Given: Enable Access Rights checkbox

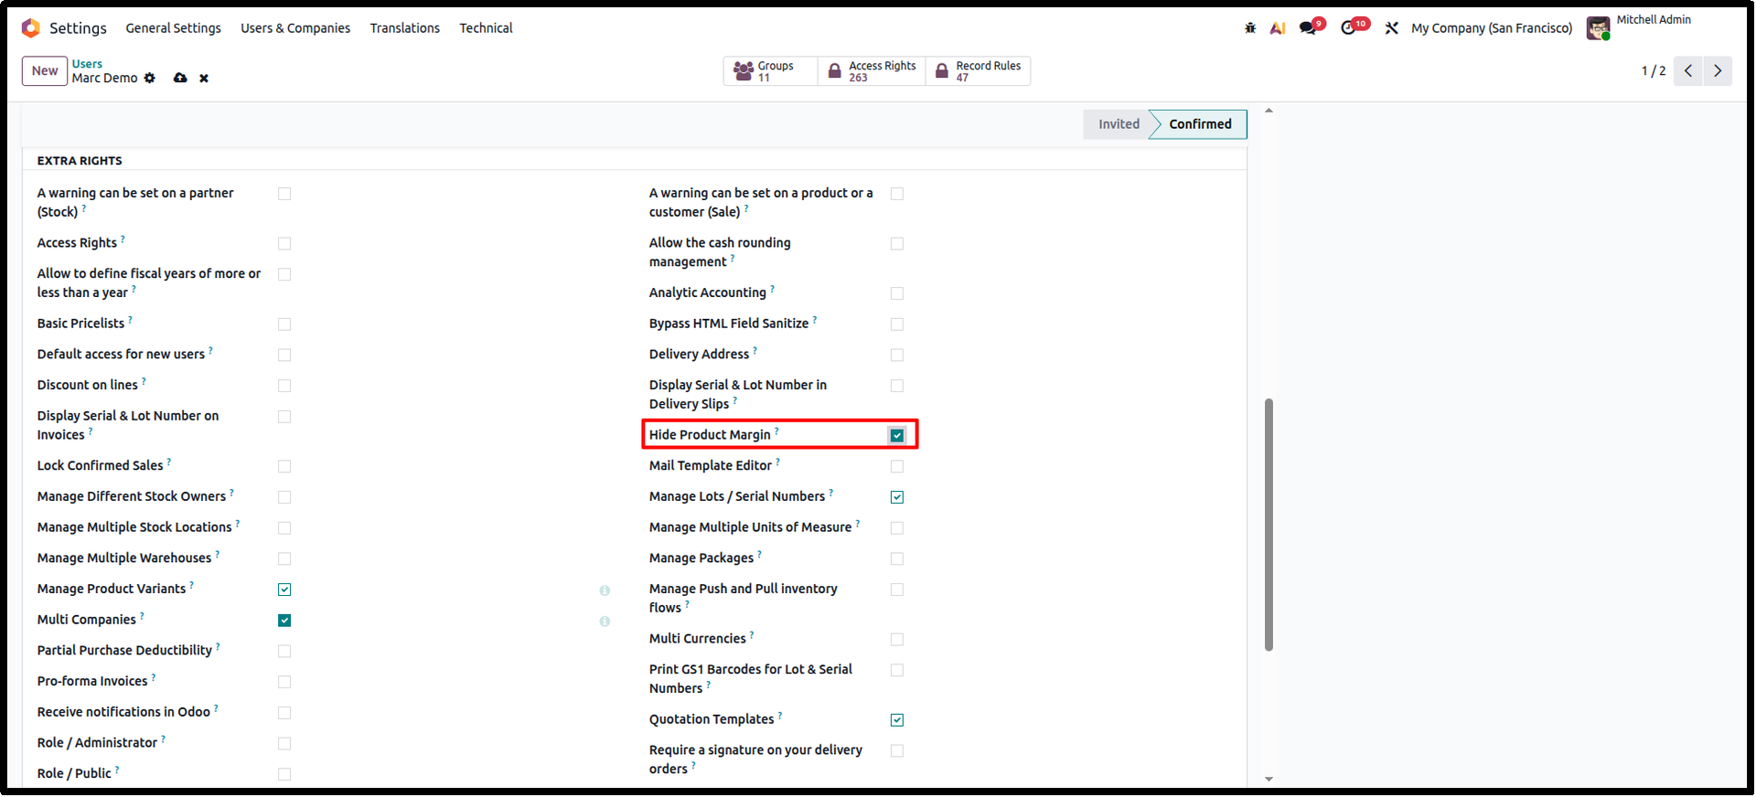Looking at the screenshot, I should [284, 244].
